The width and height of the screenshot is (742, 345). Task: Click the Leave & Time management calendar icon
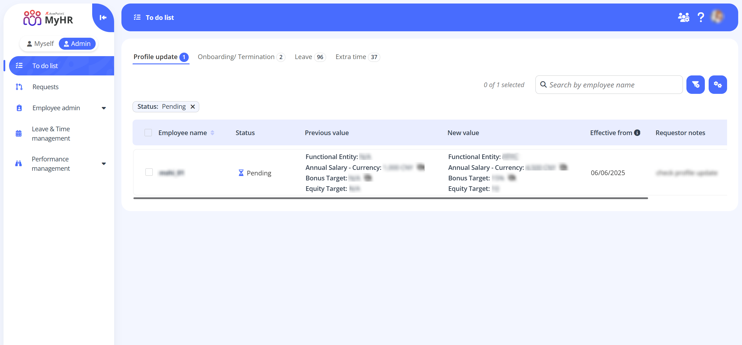click(19, 133)
